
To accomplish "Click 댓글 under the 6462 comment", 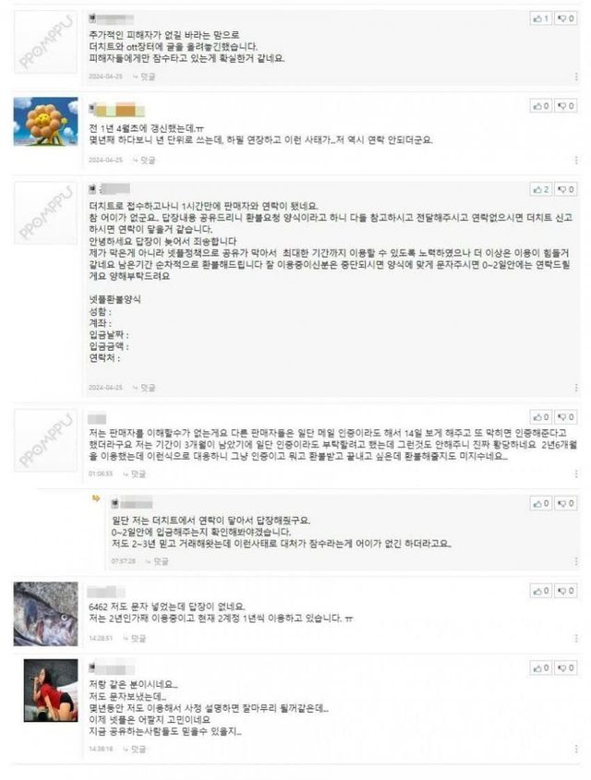I will (135, 638).
